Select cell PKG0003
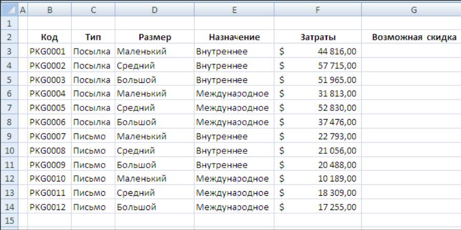 [x=50, y=80]
